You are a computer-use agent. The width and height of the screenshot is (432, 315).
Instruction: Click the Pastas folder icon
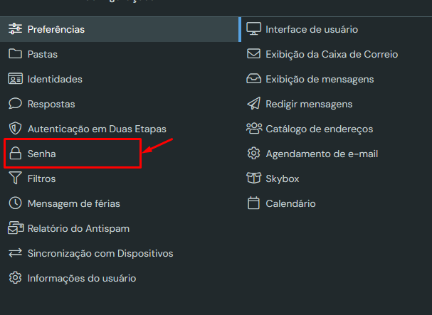15,54
